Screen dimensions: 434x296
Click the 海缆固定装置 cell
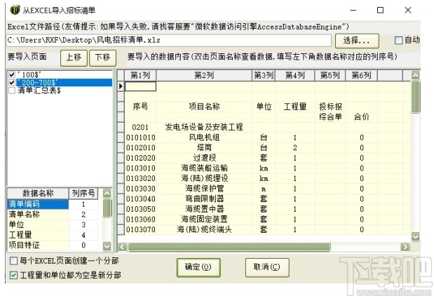click(204, 220)
